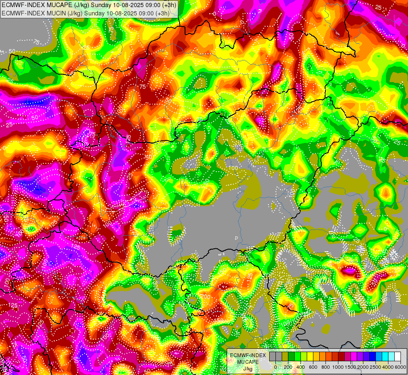This screenshot has width=408, height=375.
Task: Click the '800' legend scale value
Action: point(325,367)
